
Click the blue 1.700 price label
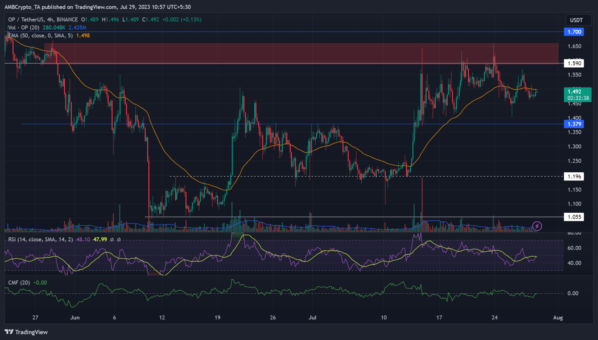(574, 32)
